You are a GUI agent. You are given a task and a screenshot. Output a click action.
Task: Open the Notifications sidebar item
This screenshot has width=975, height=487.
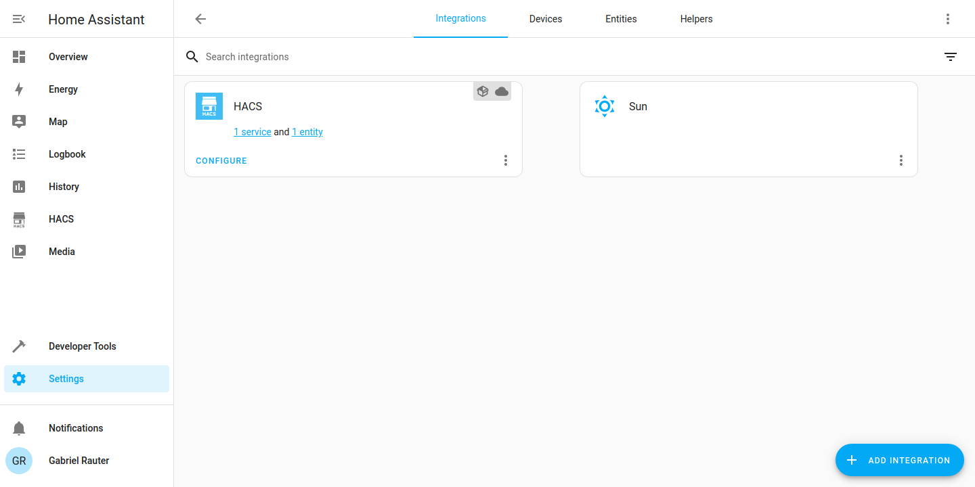pyautogui.click(x=87, y=428)
